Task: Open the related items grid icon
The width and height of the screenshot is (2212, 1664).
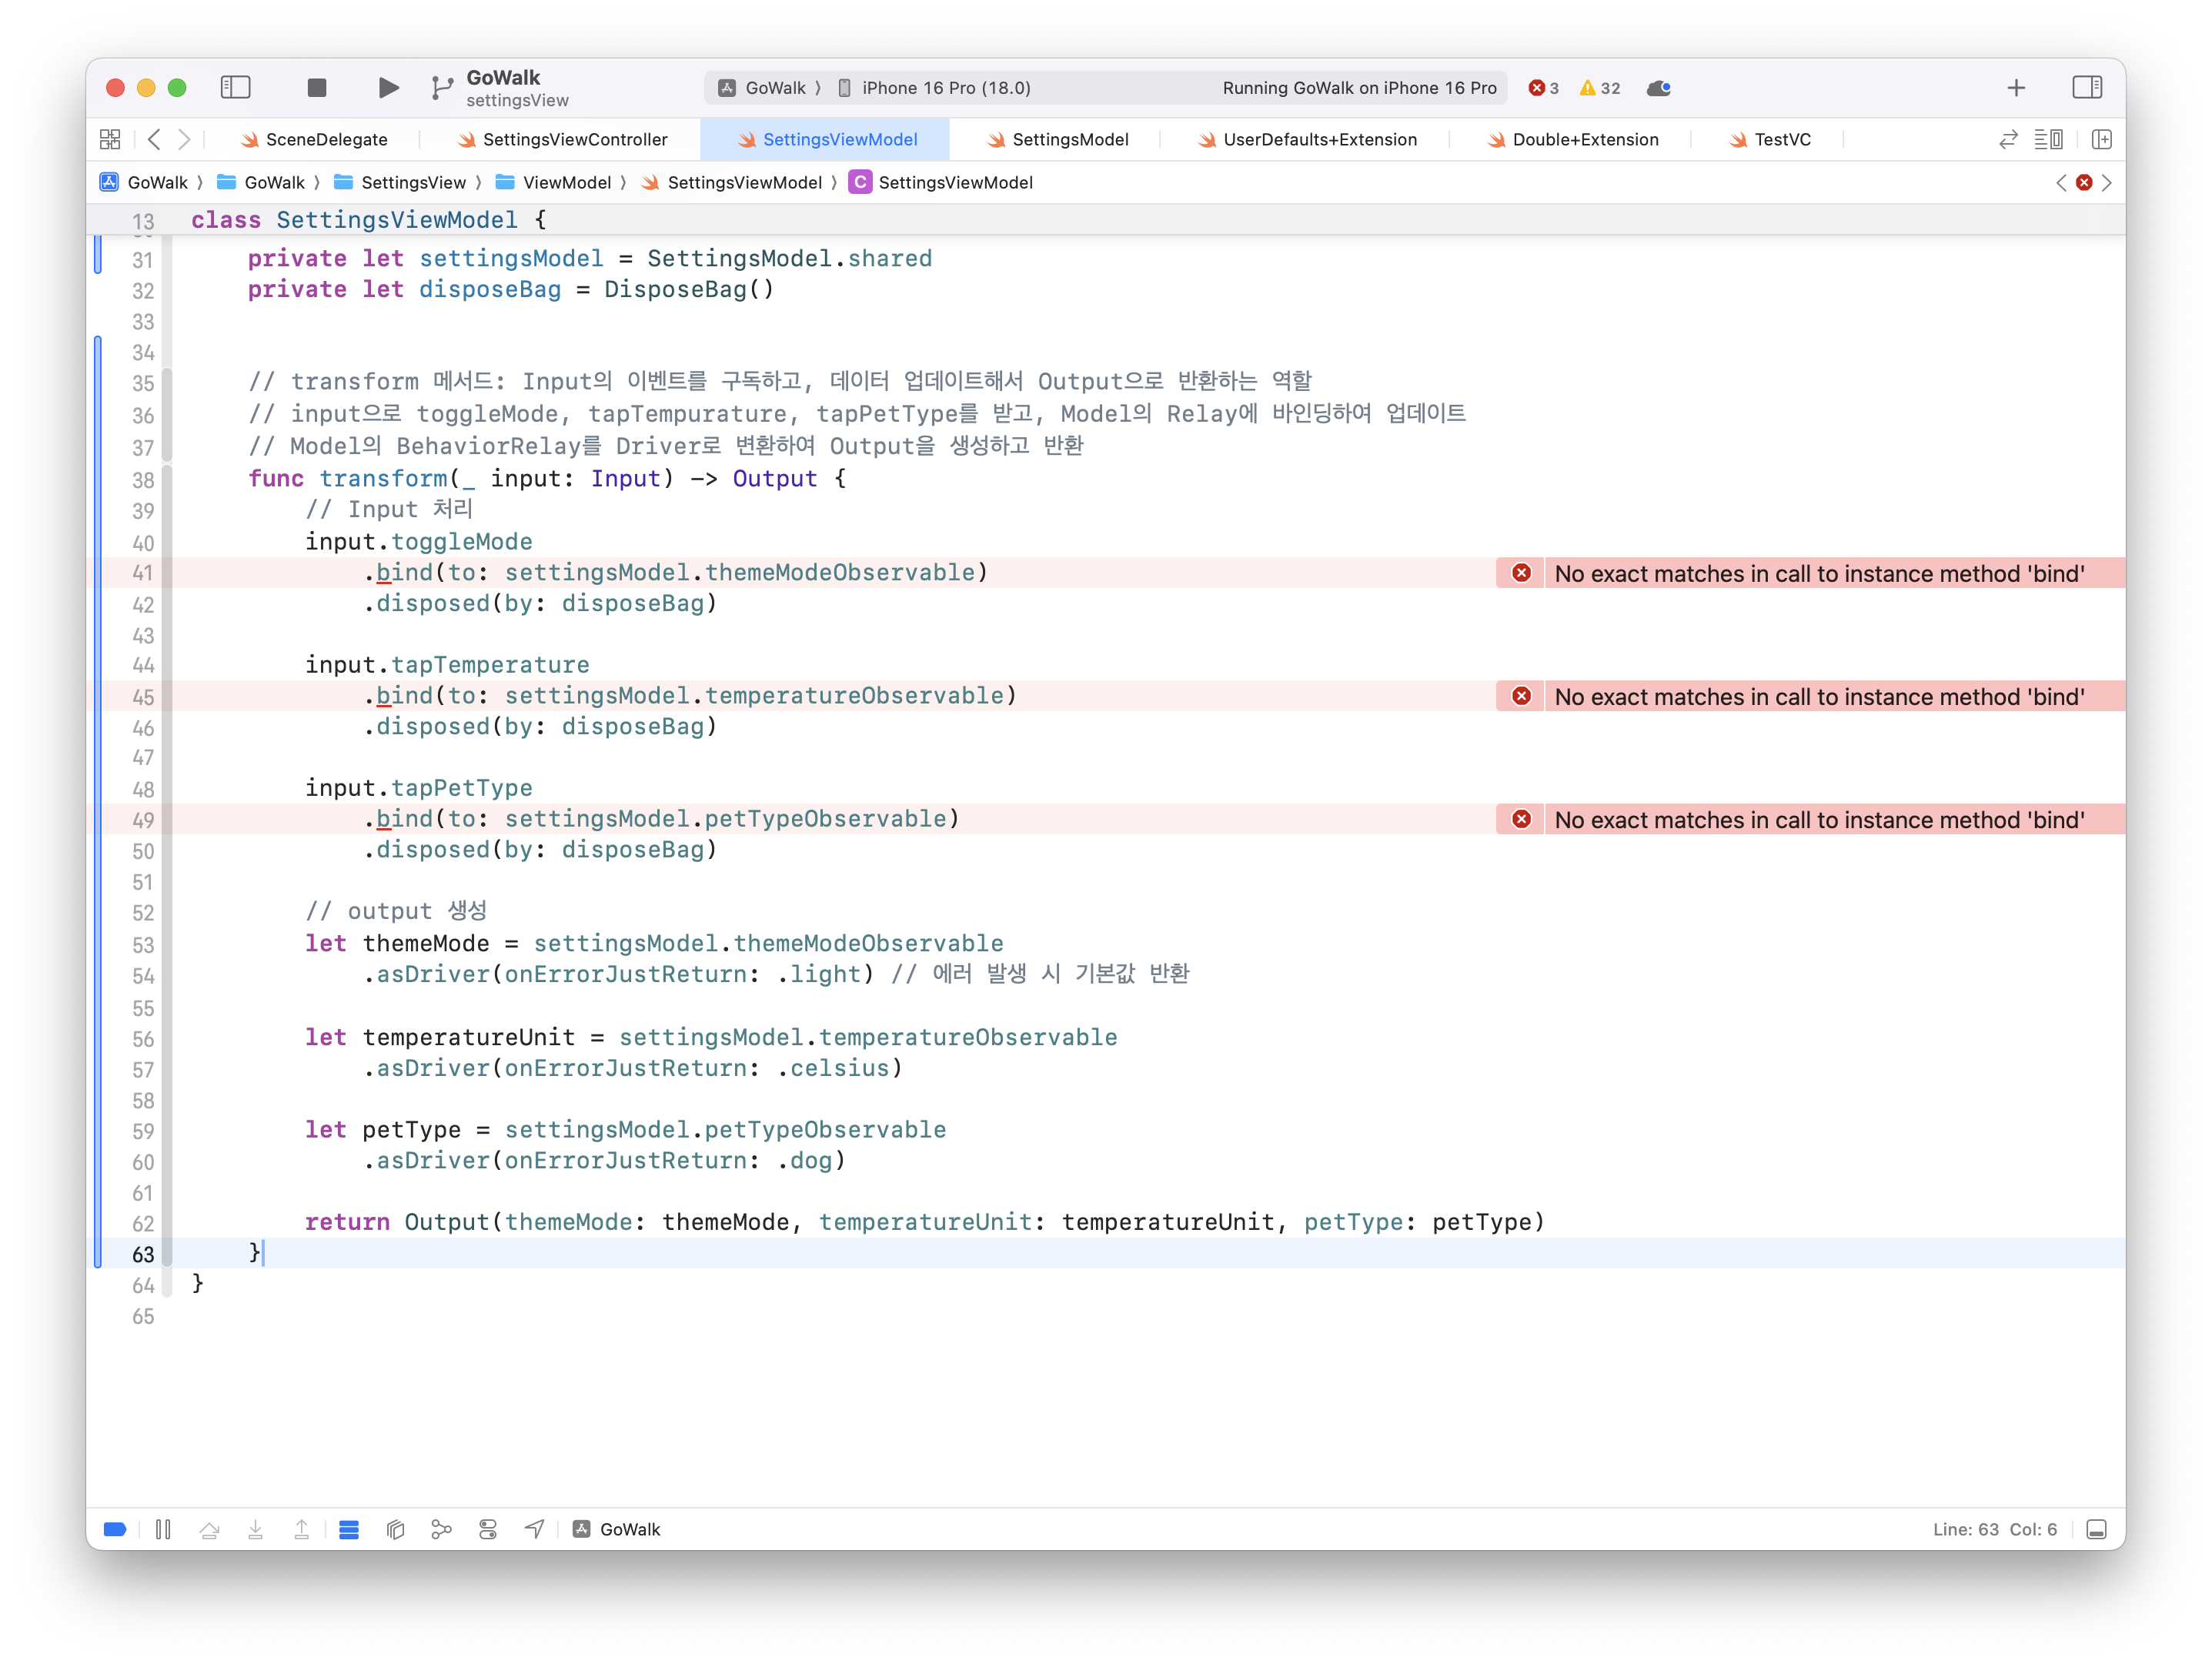Action: tap(110, 139)
